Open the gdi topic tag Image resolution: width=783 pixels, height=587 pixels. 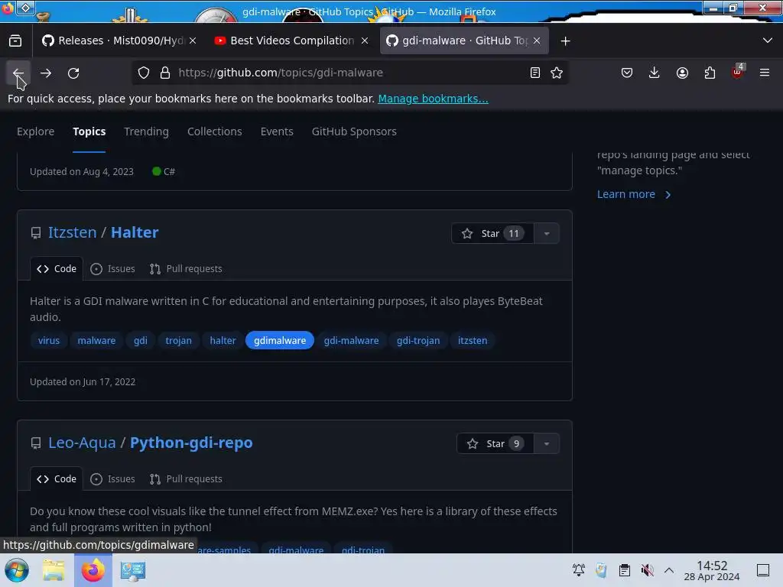pos(141,340)
